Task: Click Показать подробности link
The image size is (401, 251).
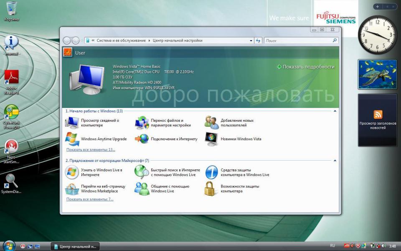Action: 306,67
